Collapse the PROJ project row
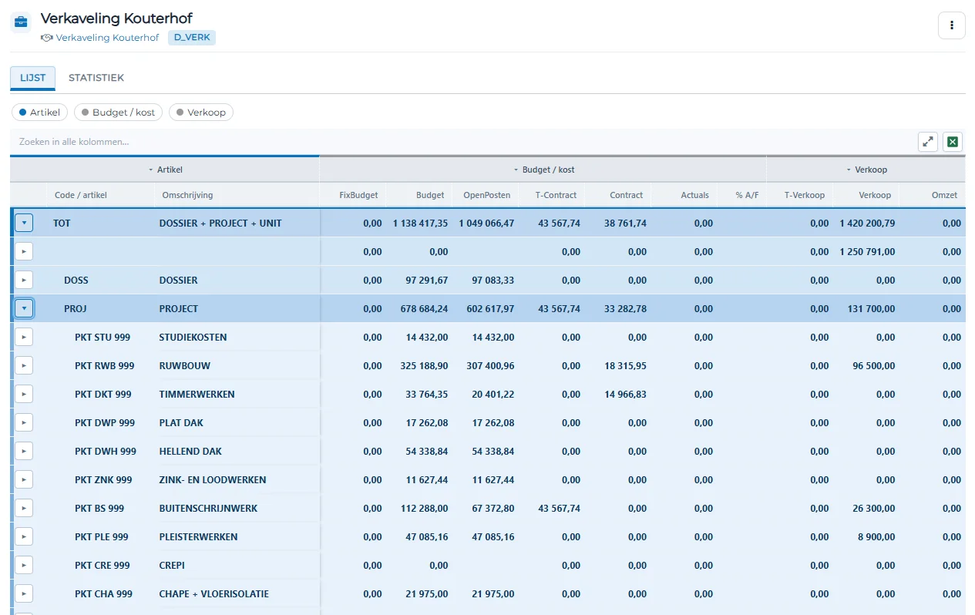The height and width of the screenshot is (615, 975). tap(24, 309)
